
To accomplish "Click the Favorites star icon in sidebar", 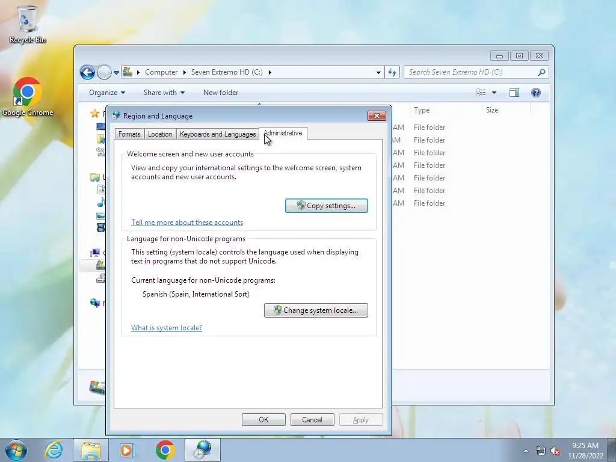I will tap(94, 114).
